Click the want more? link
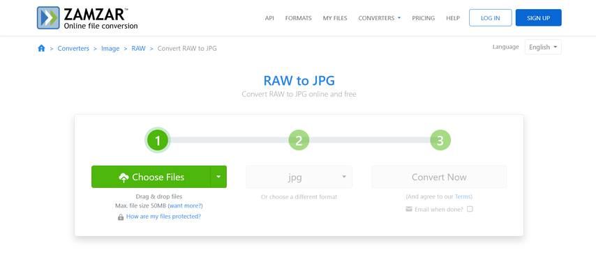596x259 pixels. 186,205
